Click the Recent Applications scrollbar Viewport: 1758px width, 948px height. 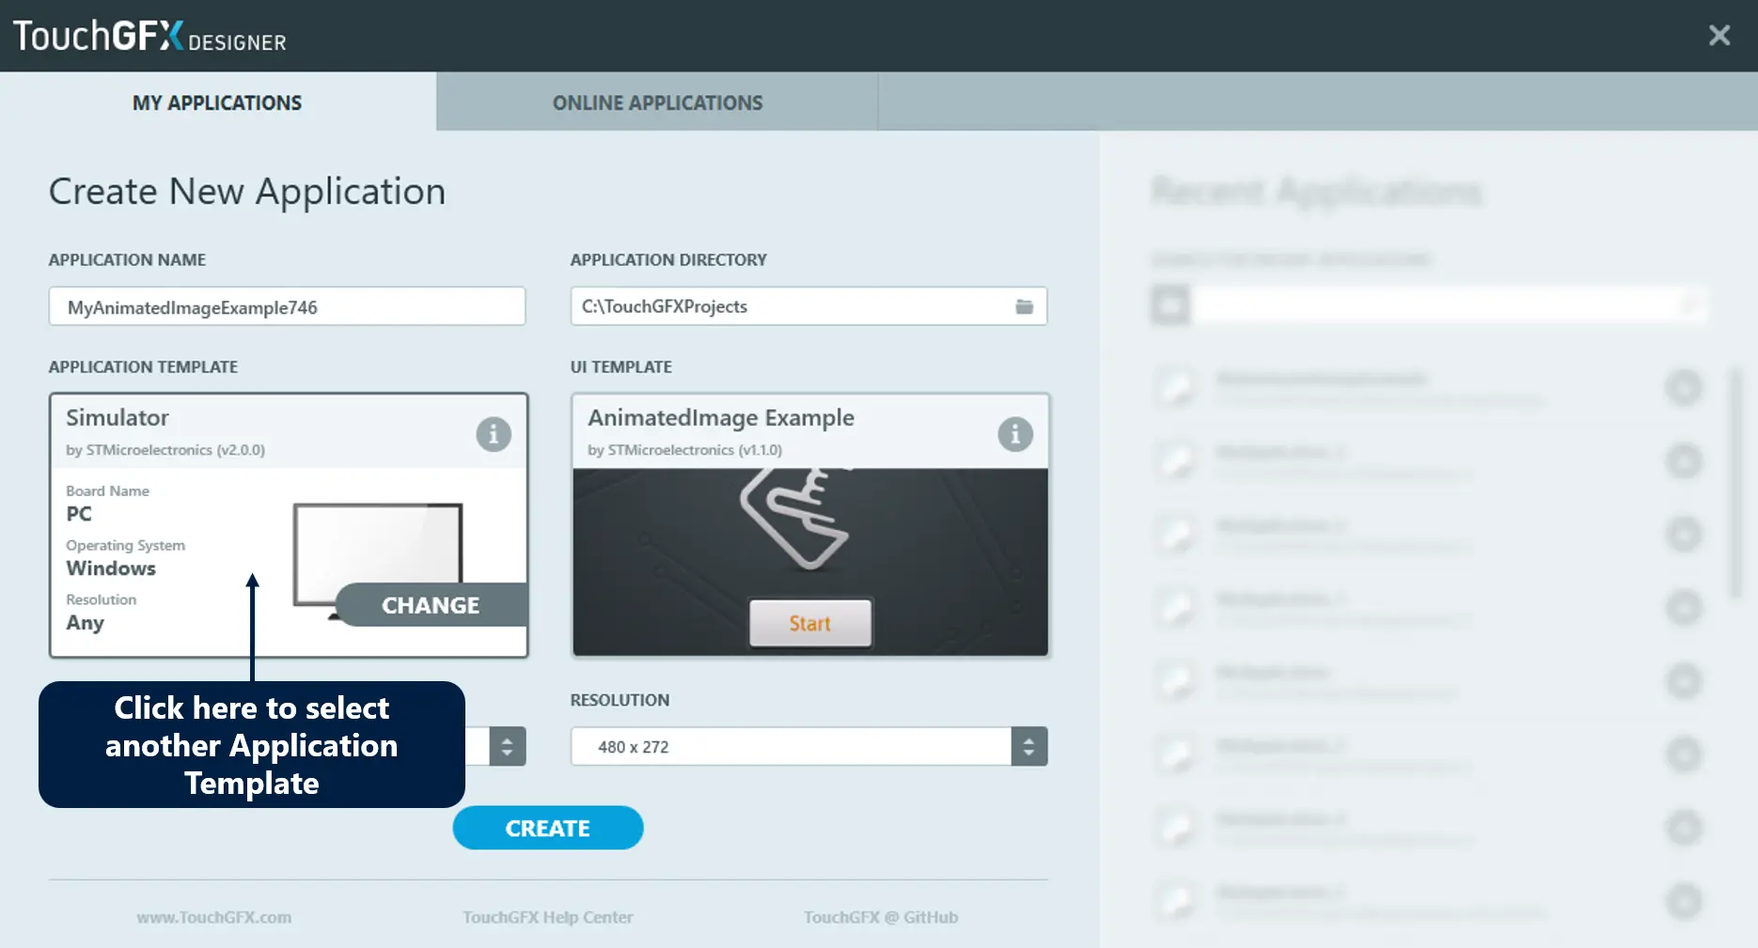coord(1735,484)
